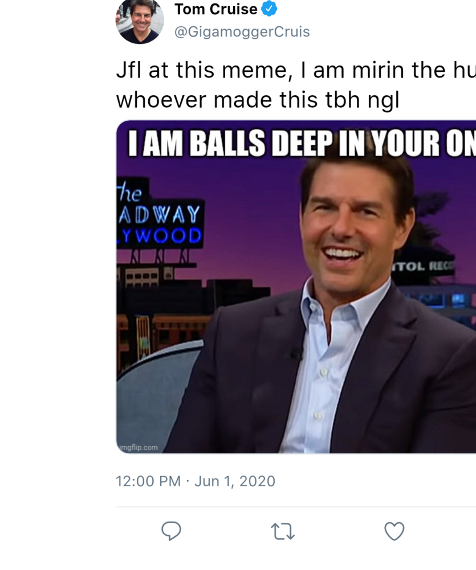The height and width of the screenshot is (570, 476).
Task: Click the tweet line starting "Jfl at this meme"
Action: (295, 71)
